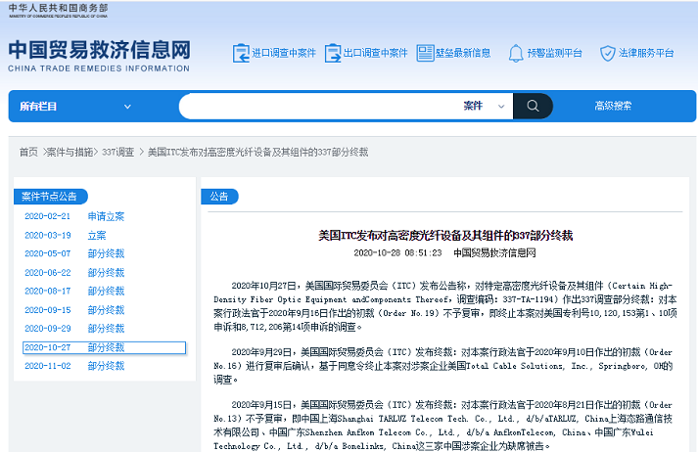Click the article title 美国ITC发布对高密度光纤设备及其组件的337部分终裁
This screenshot has width=698, height=452.
[x=445, y=236]
